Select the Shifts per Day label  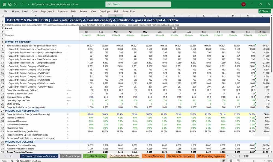point(13,104)
